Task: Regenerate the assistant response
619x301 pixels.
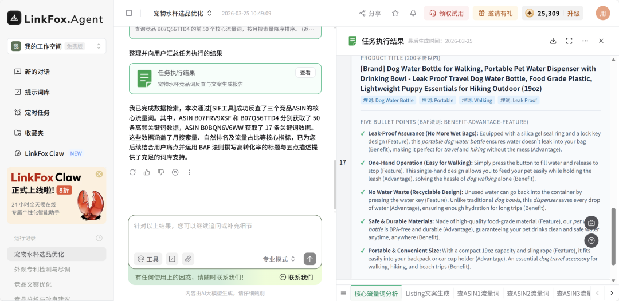Action: 132,172
